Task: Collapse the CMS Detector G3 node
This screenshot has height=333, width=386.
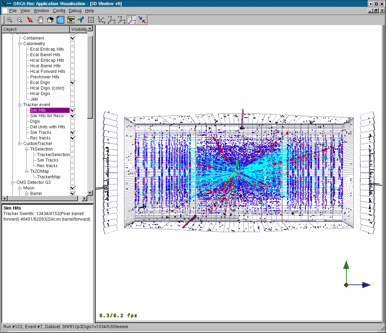Action: pos(13,182)
